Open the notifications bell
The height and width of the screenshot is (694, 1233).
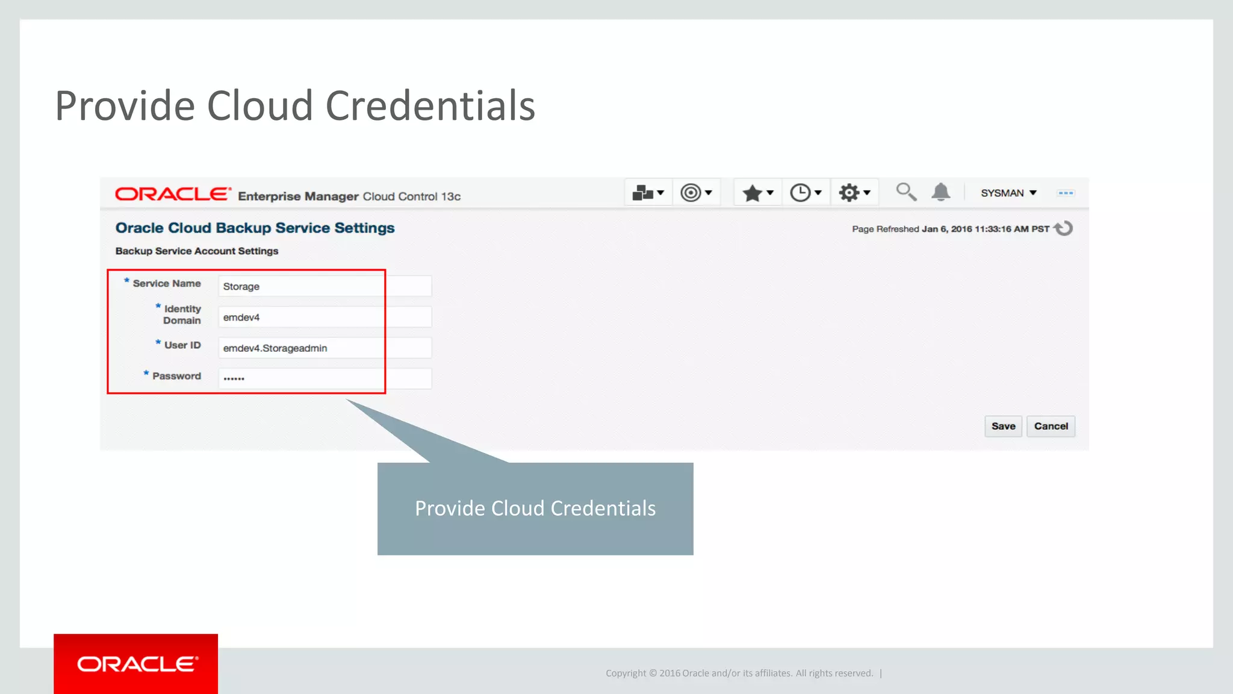[941, 192]
